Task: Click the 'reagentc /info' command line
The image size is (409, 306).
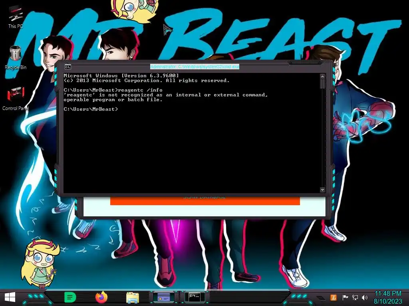Action: (x=113, y=90)
